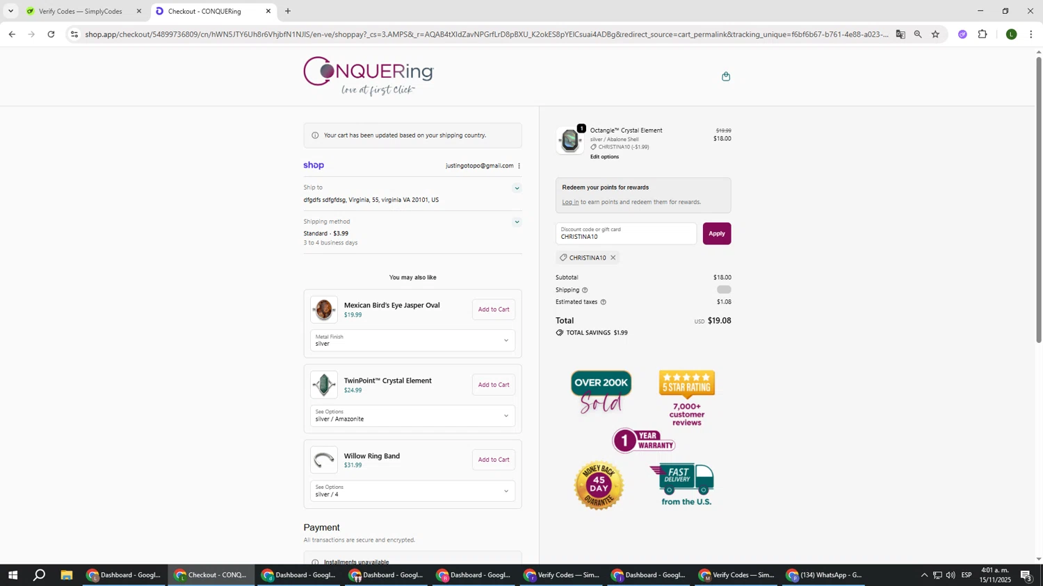Switch to Verify Codes SimplyCodes tab
Screen dimensions: 1043x586
tap(80, 11)
